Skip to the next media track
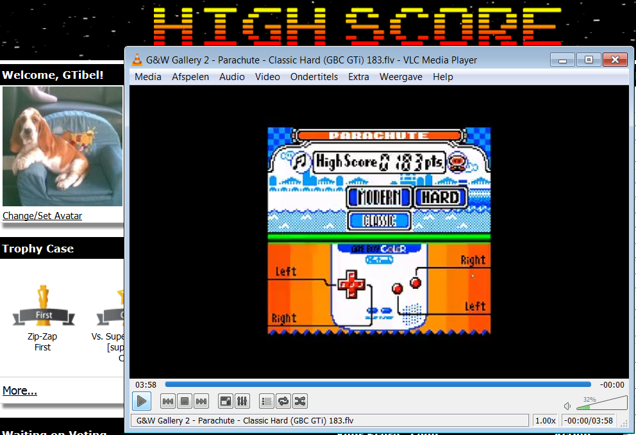636x435 pixels. click(x=201, y=402)
